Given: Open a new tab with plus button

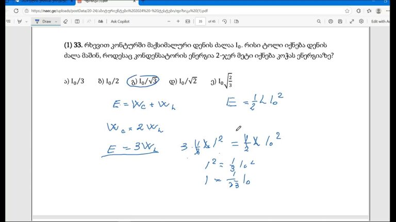Looking at the screenshot, I should pyautogui.click(x=143, y=1).
